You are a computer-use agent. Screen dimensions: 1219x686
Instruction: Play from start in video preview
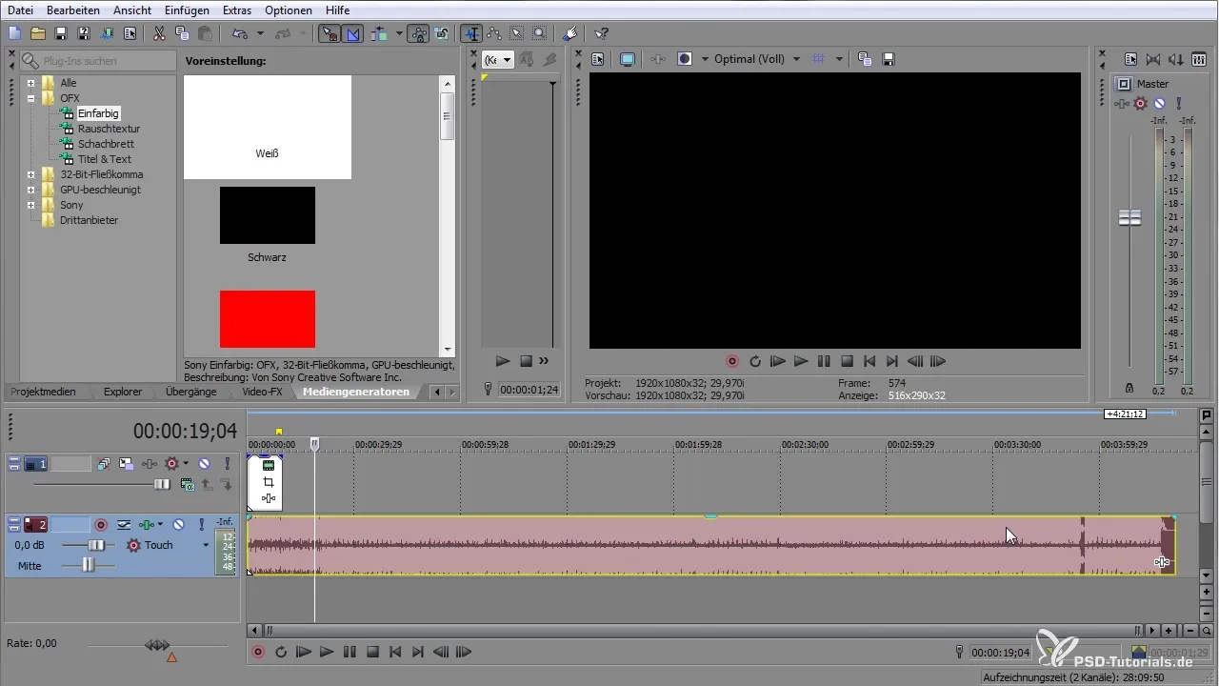pos(778,361)
